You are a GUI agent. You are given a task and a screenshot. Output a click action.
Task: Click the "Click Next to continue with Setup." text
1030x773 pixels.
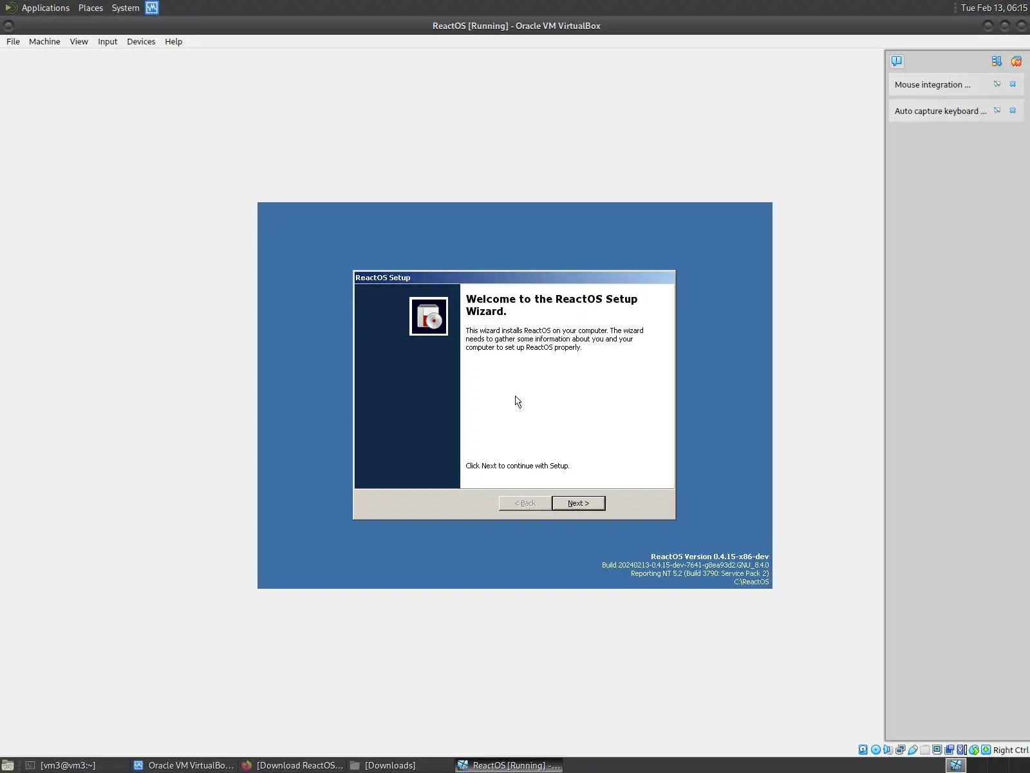pyautogui.click(x=518, y=466)
